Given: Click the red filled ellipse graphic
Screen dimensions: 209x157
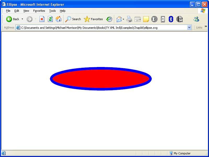Looking at the screenshot, I should (101, 79).
